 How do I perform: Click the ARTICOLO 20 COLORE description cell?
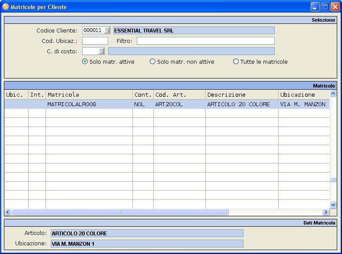242,104
